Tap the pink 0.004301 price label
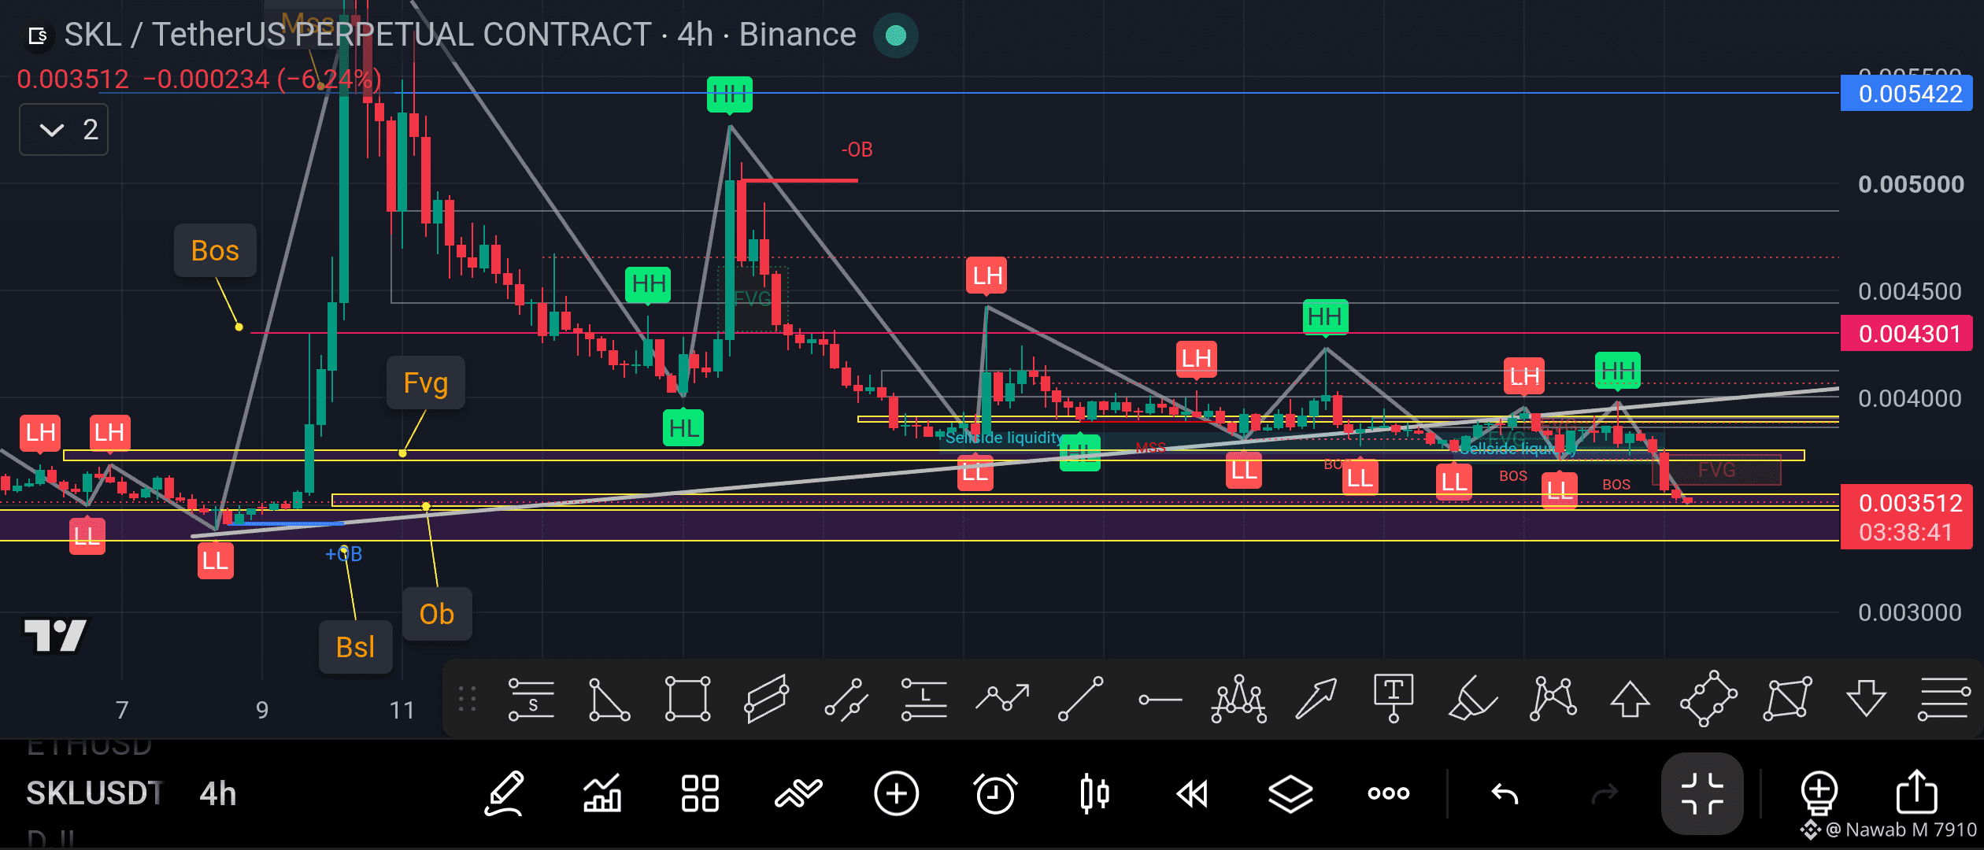Viewport: 1984px width, 850px height. point(1906,334)
